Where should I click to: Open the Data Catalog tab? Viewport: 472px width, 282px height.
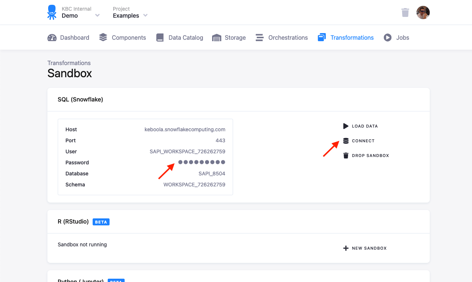click(x=179, y=38)
